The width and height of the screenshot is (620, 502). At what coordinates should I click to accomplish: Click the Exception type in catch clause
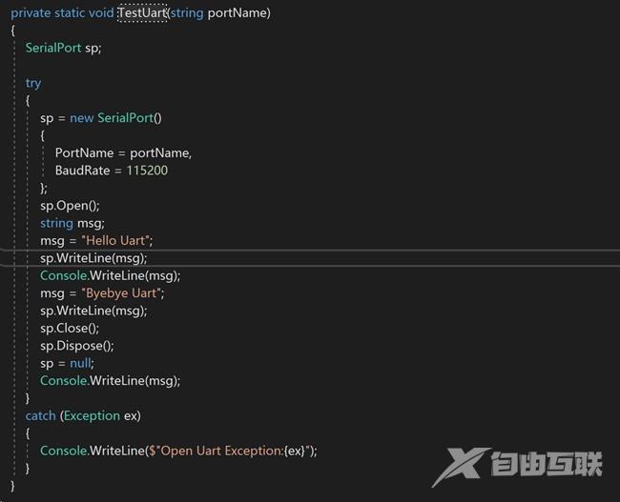click(92, 415)
